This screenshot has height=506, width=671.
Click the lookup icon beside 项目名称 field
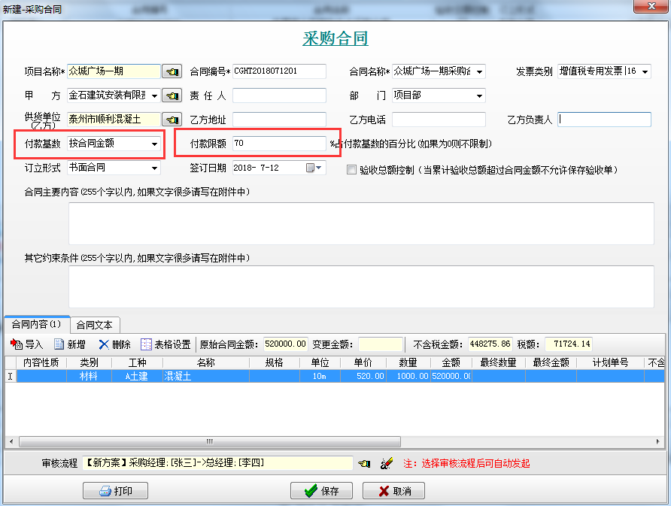click(x=172, y=72)
